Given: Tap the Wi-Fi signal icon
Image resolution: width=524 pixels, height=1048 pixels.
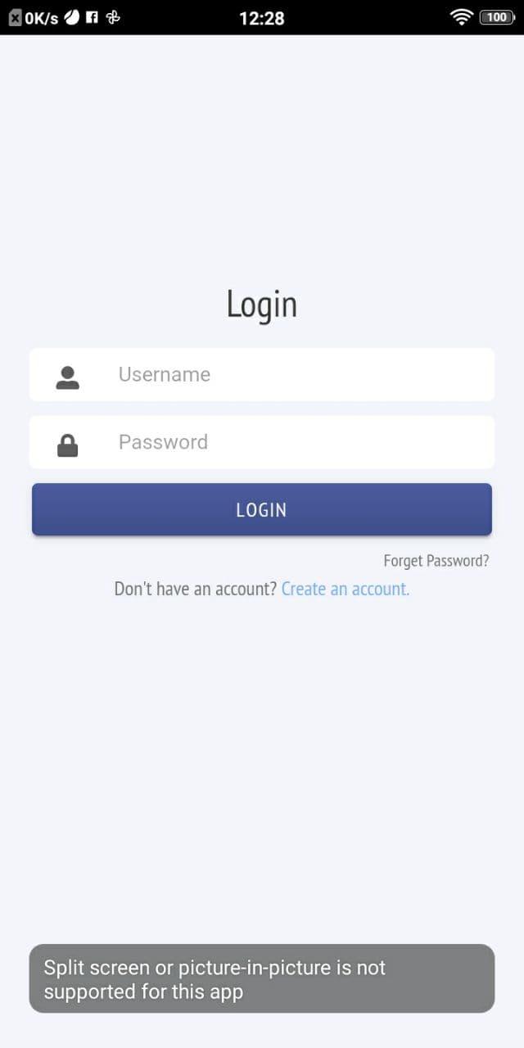Looking at the screenshot, I should (x=462, y=16).
